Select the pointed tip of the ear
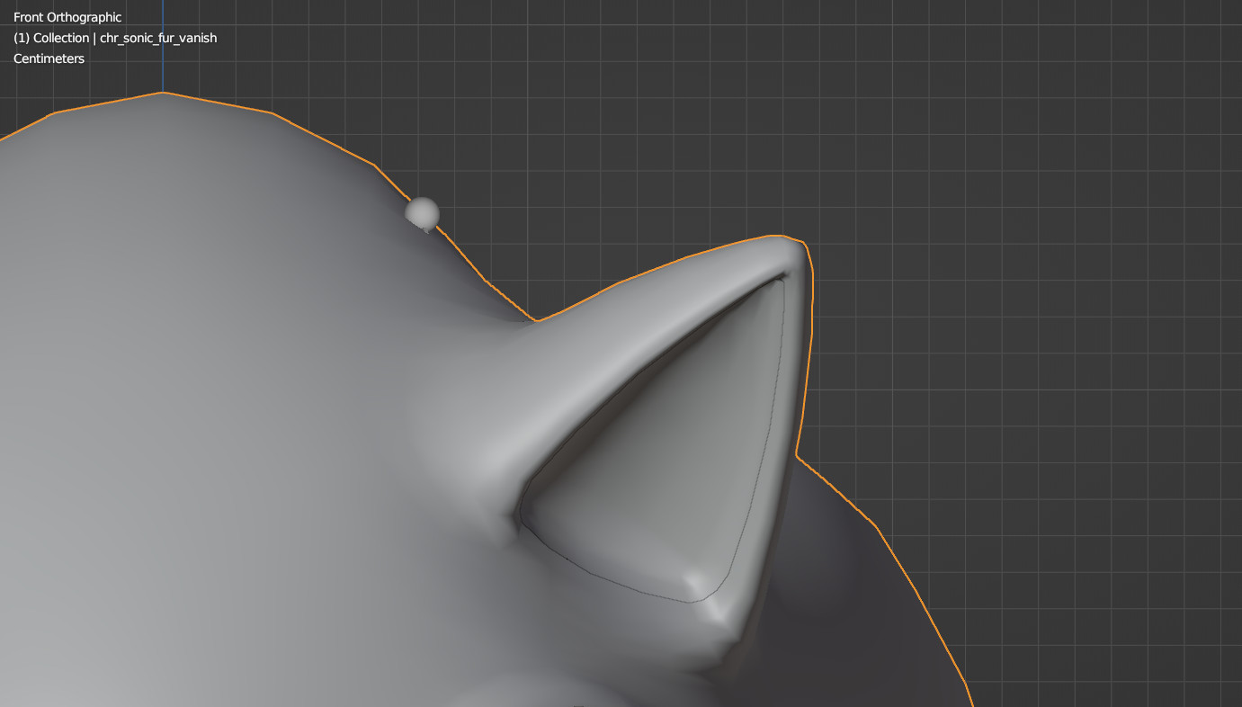 click(x=790, y=246)
